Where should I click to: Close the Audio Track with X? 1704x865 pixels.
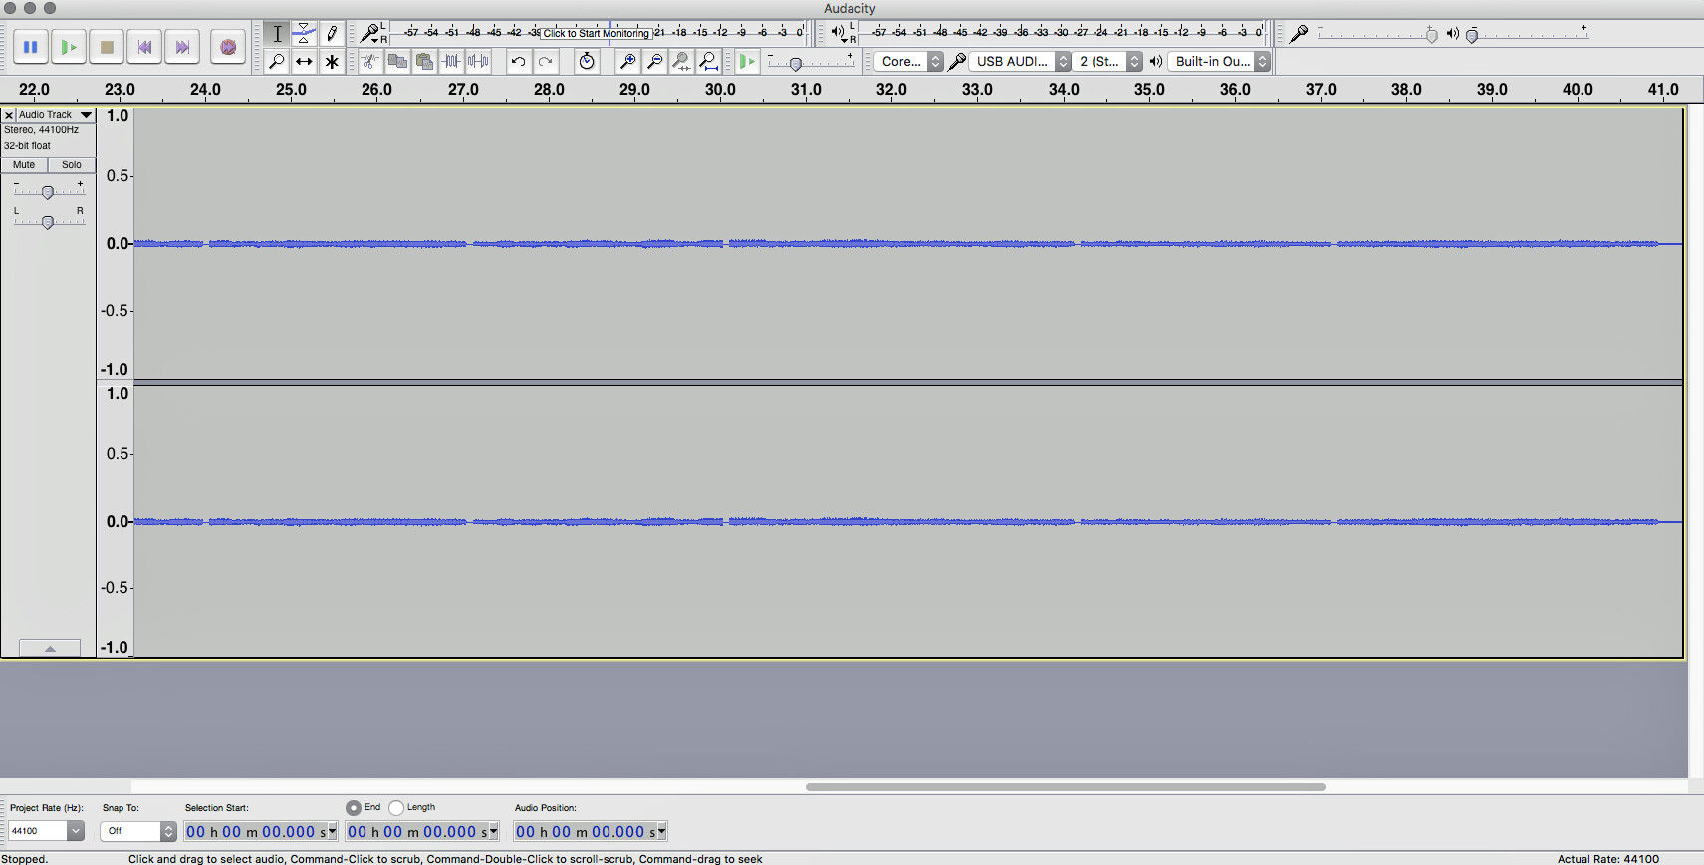pos(9,115)
